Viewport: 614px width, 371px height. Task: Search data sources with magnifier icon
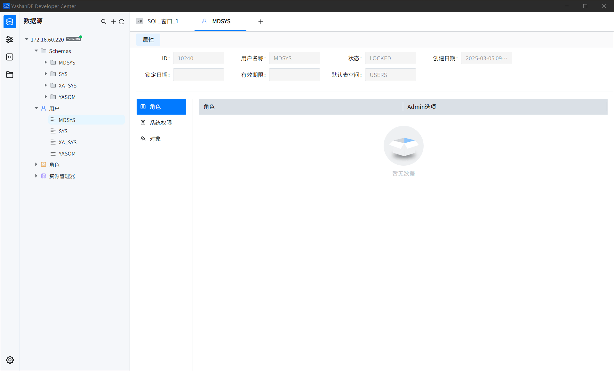tap(104, 22)
